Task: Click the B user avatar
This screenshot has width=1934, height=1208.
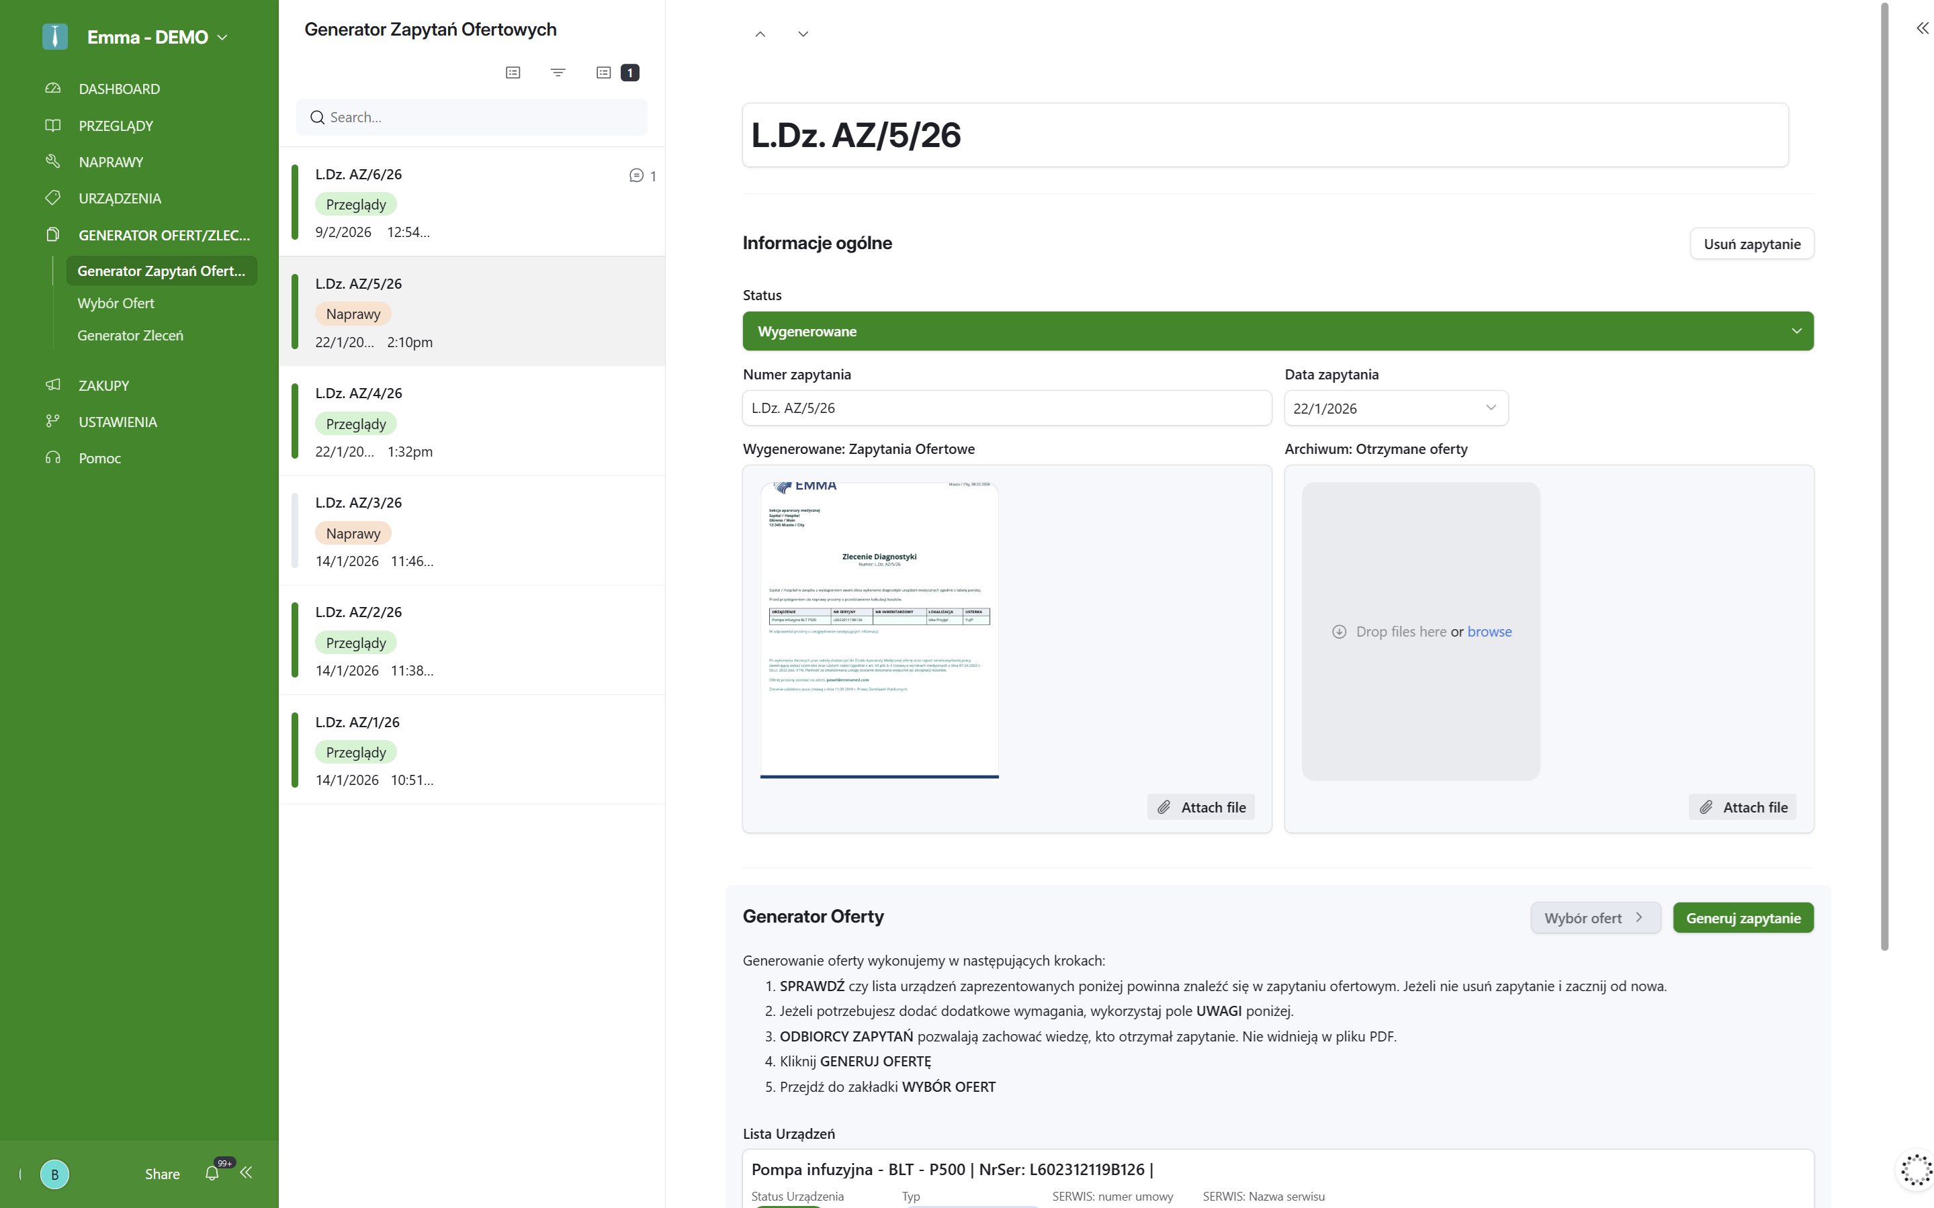Action: 54,1174
